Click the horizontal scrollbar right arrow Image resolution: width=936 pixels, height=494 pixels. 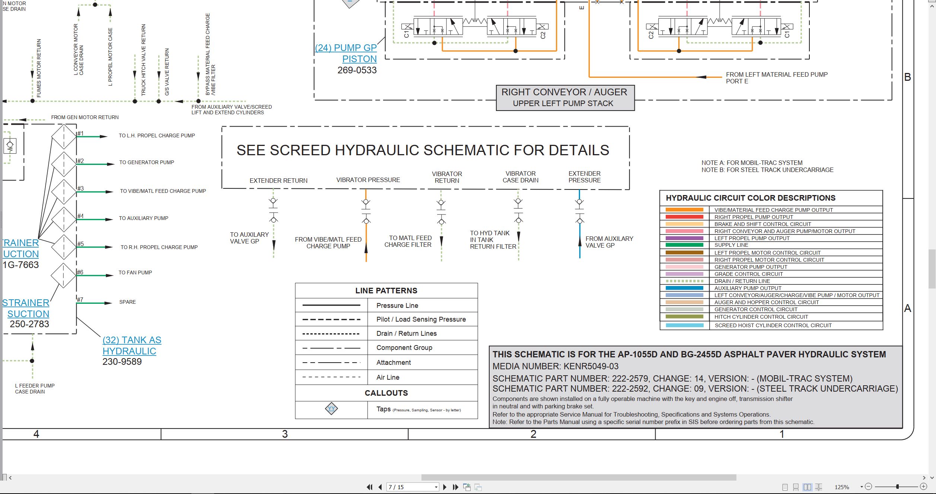(x=924, y=477)
